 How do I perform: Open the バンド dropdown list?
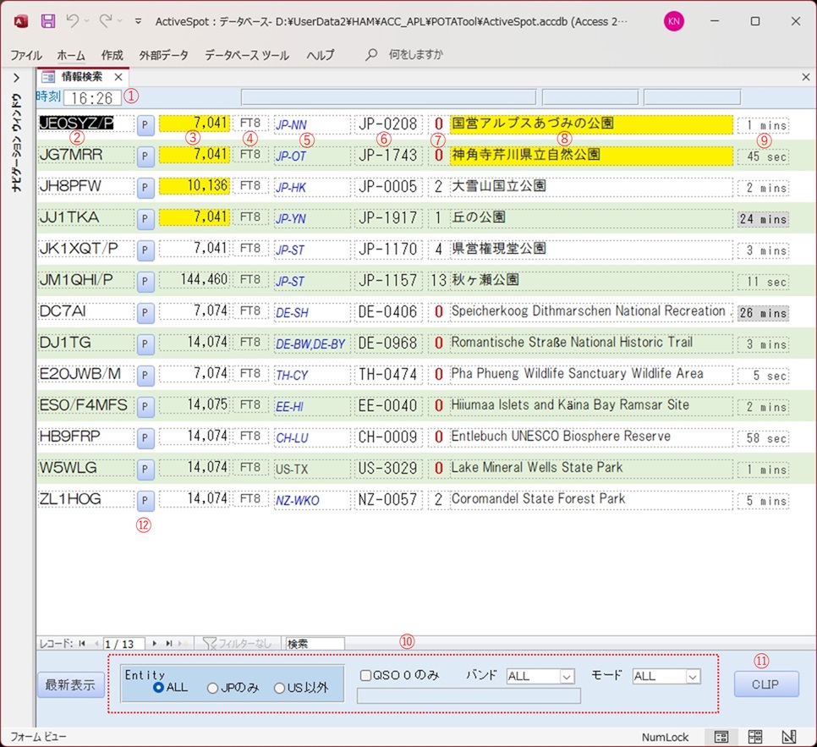[567, 677]
